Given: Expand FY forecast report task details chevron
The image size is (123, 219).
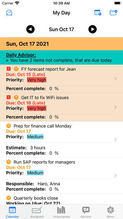Looking at the screenshot, I should click(x=115, y=79).
